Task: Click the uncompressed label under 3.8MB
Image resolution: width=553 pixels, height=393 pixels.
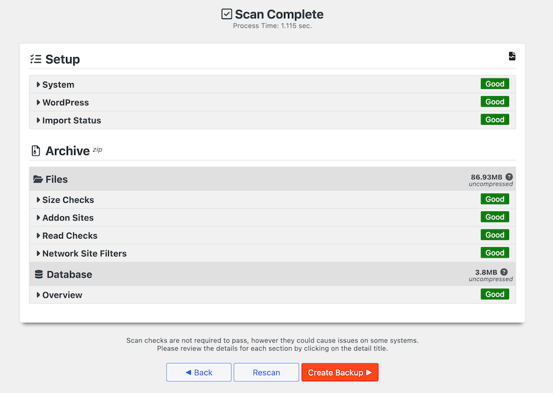Action: point(491,279)
